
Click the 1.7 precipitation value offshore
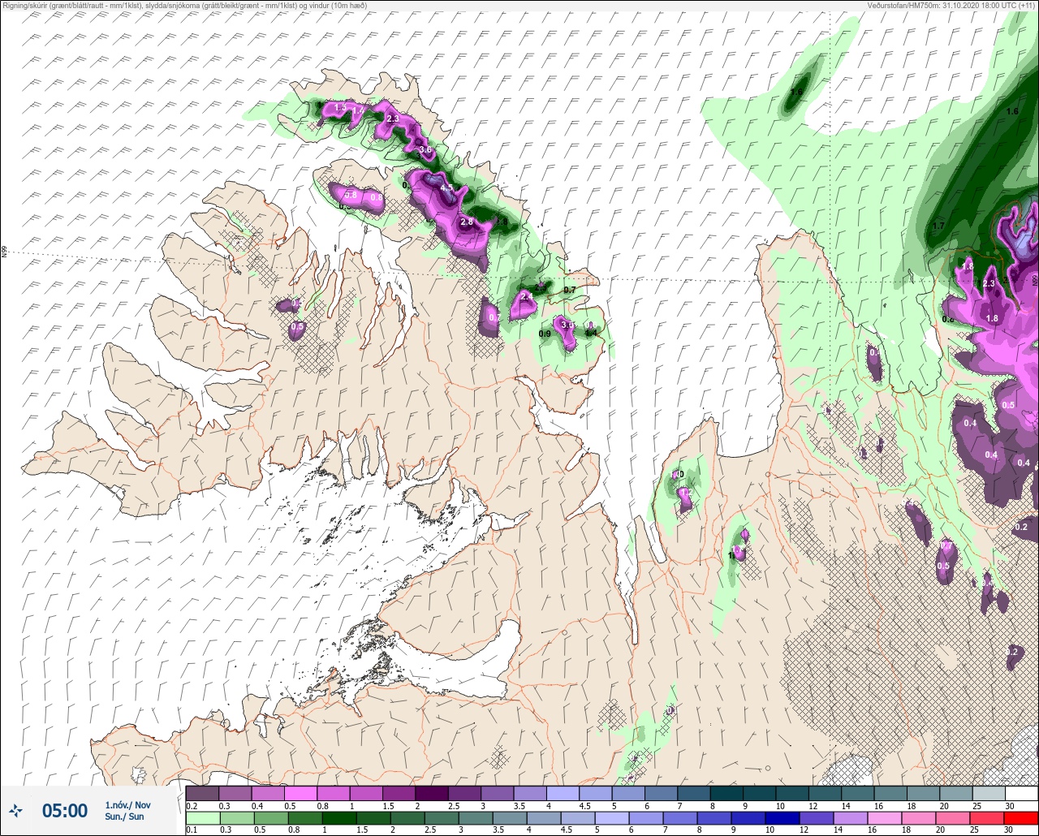(x=939, y=226)
